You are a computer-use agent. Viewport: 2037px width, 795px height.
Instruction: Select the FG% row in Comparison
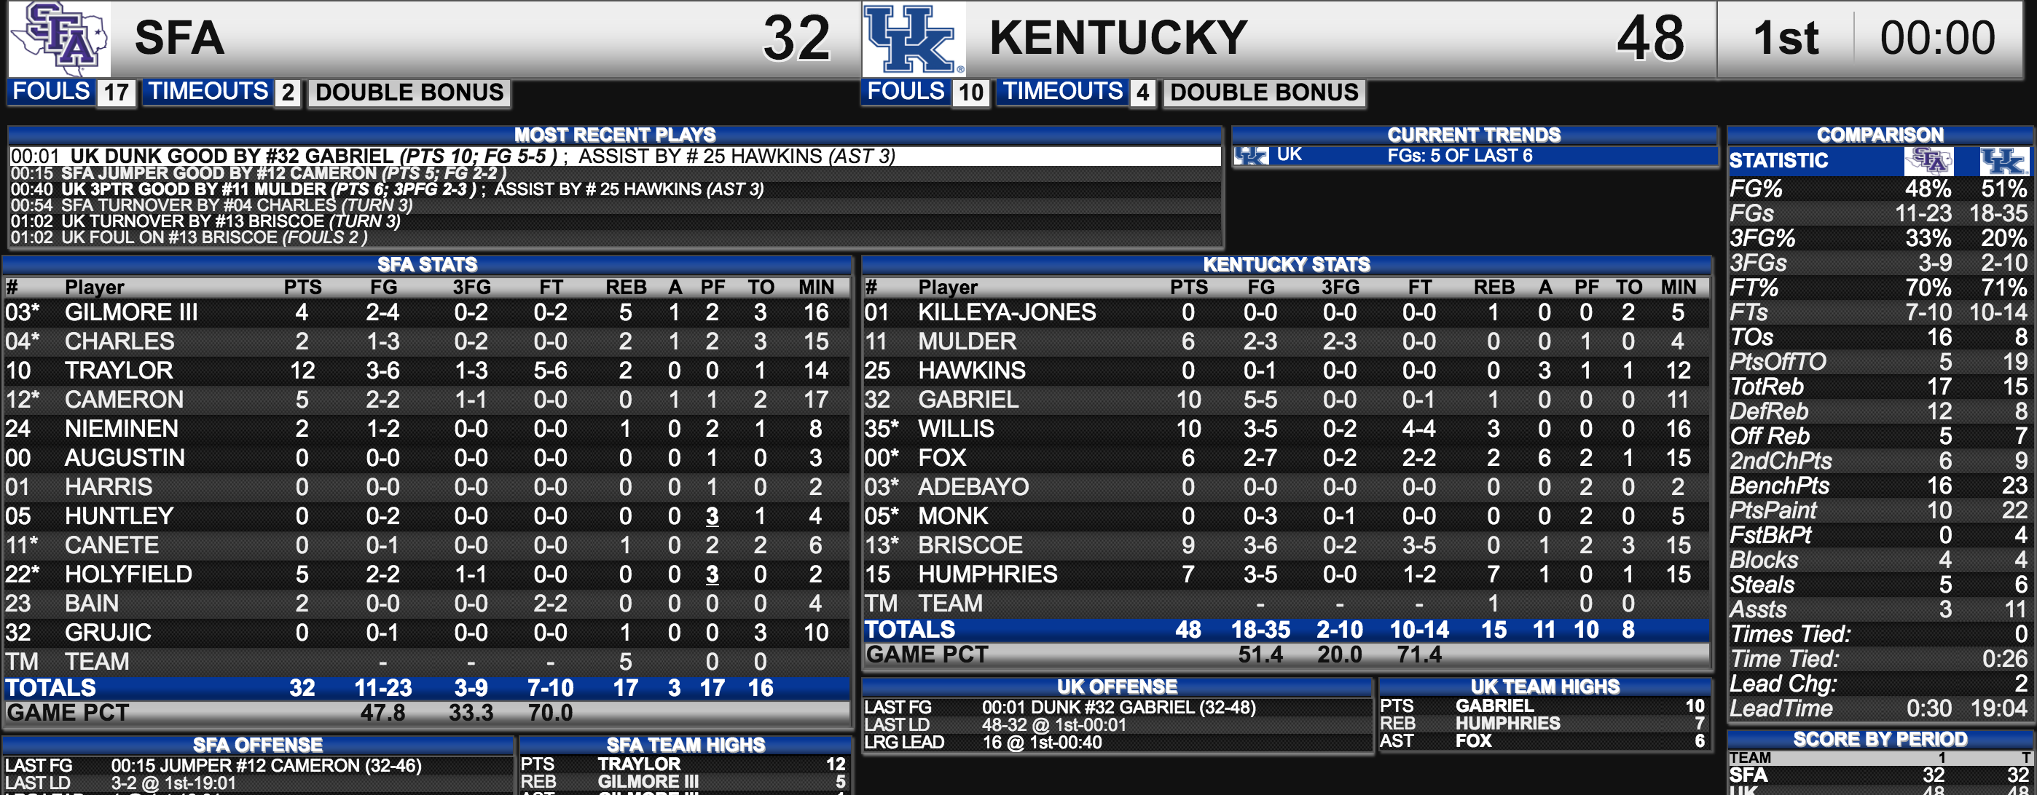[x=1879, y=189]
